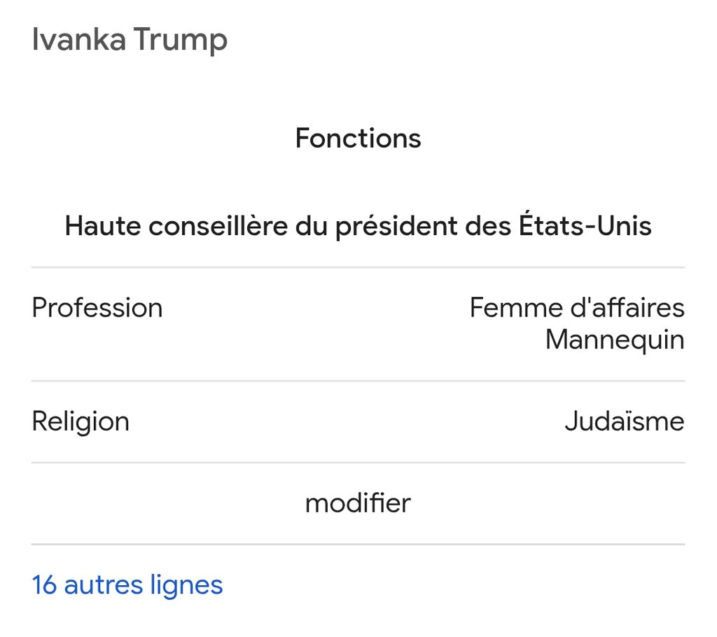Click the Fonctions section heading

[x=358, y=138]
